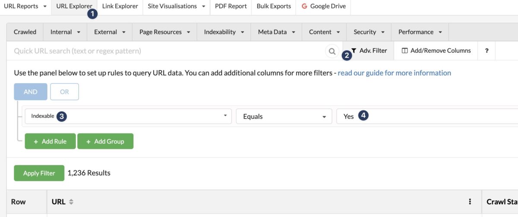
Task: Expand the URL Reports dropdown menu
Action: (25, 6)
